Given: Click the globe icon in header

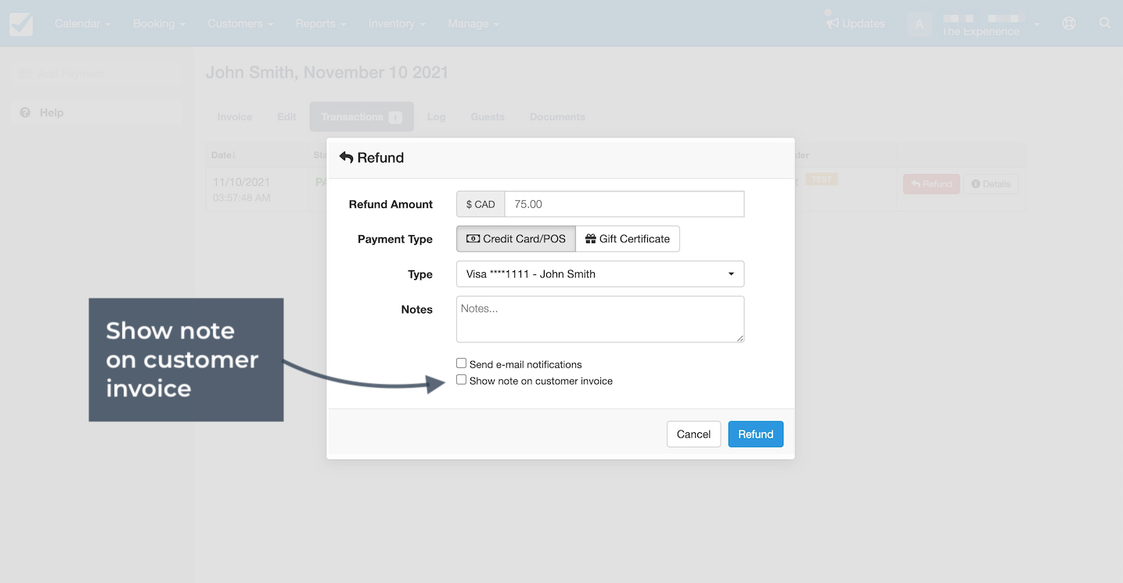Looking at the screenshot, I should tap(1069, 23).
